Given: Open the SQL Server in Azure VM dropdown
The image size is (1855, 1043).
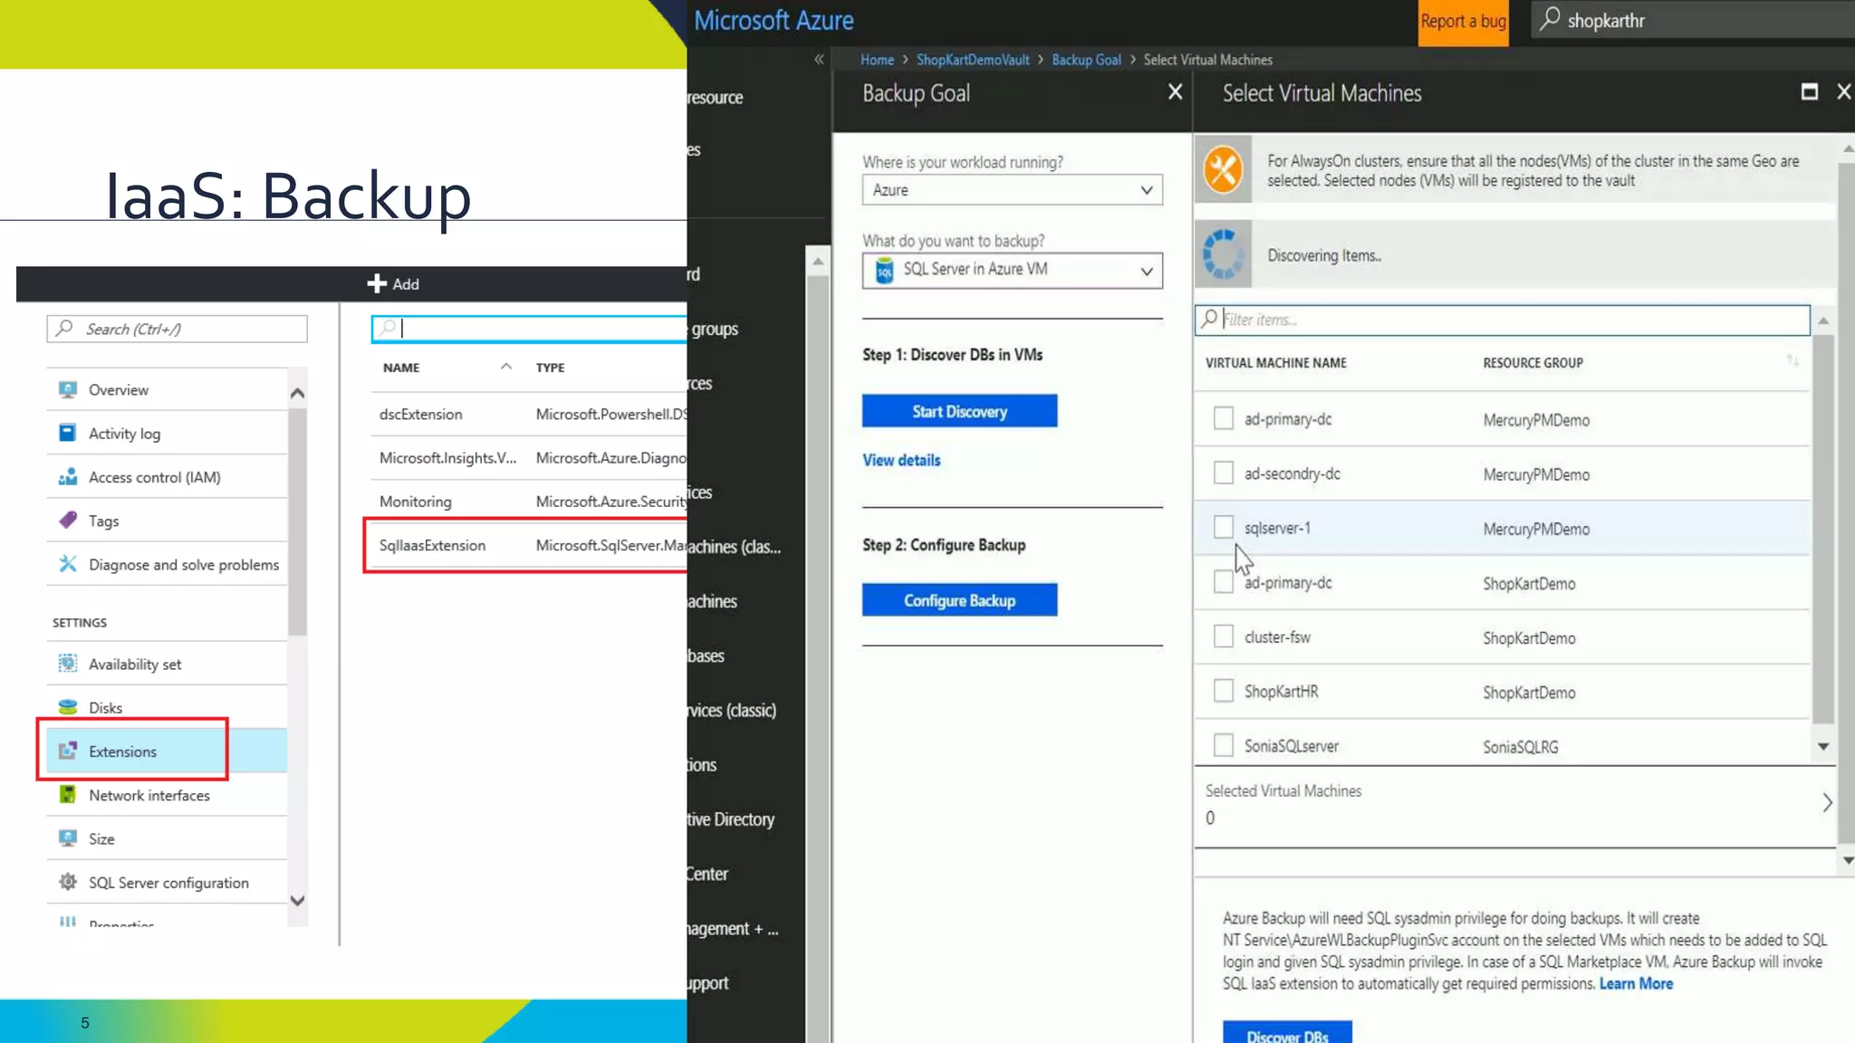Looking at the screenshot, I should (x=1012, y=270).
